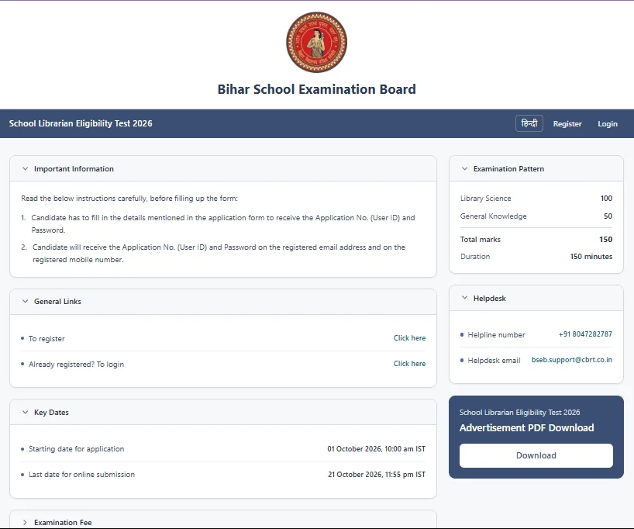Click the Bihar School Examination Board logo
Image resolution: width=634 pixels, height=529 pixels.
pyautogui.click(x=316, y=42)
